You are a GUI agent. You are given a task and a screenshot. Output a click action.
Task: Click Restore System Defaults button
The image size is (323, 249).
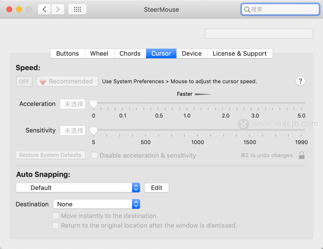point(50,155)
